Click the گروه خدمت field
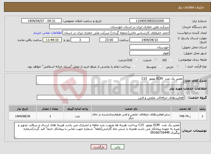 111,97
